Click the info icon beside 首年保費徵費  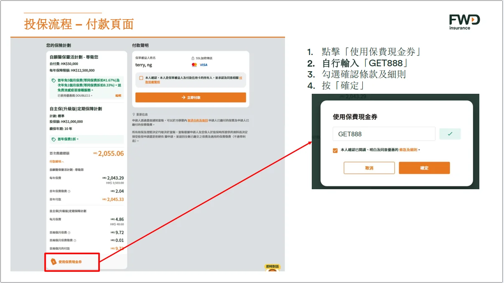[69, 191]
